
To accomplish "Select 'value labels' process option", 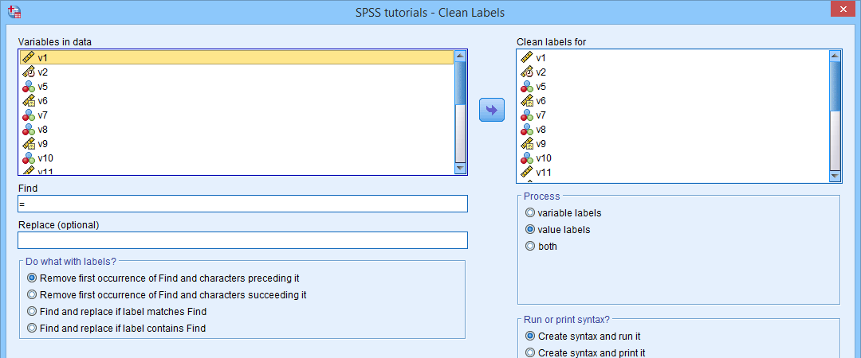I will pos(530,229).
